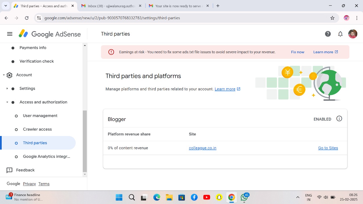Collapse the Account section arrow
Screen dimensions: 363x204
click(x=4, y=75)
